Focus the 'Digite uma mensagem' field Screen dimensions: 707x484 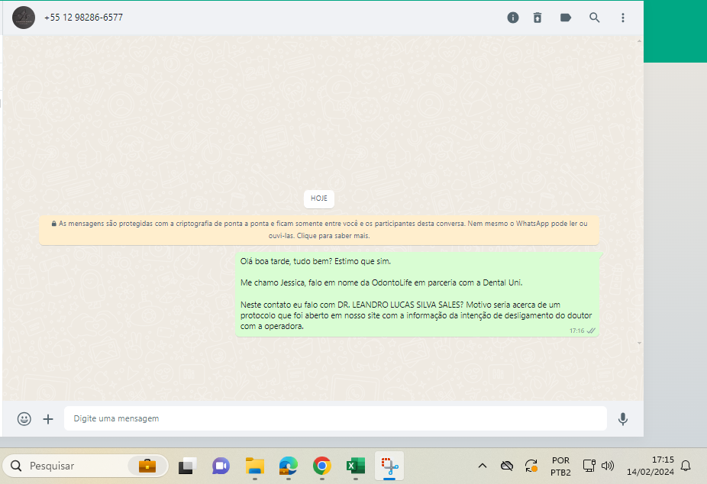(x=334, y=418)
